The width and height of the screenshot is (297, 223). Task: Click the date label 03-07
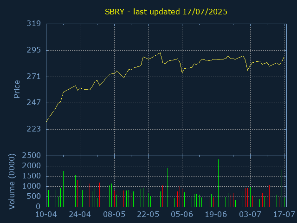(x=250, y=215)
